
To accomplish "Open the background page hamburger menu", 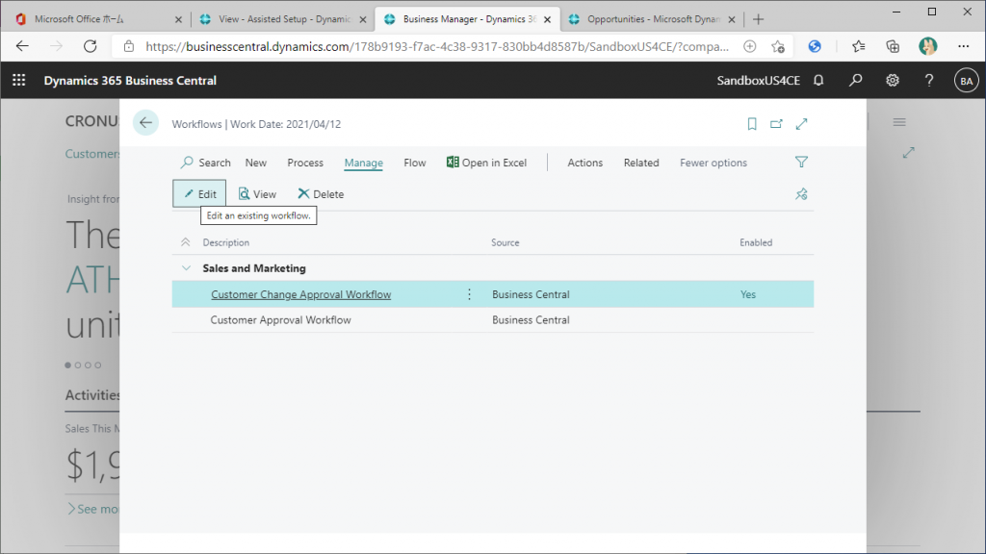I will coord(899,122).
